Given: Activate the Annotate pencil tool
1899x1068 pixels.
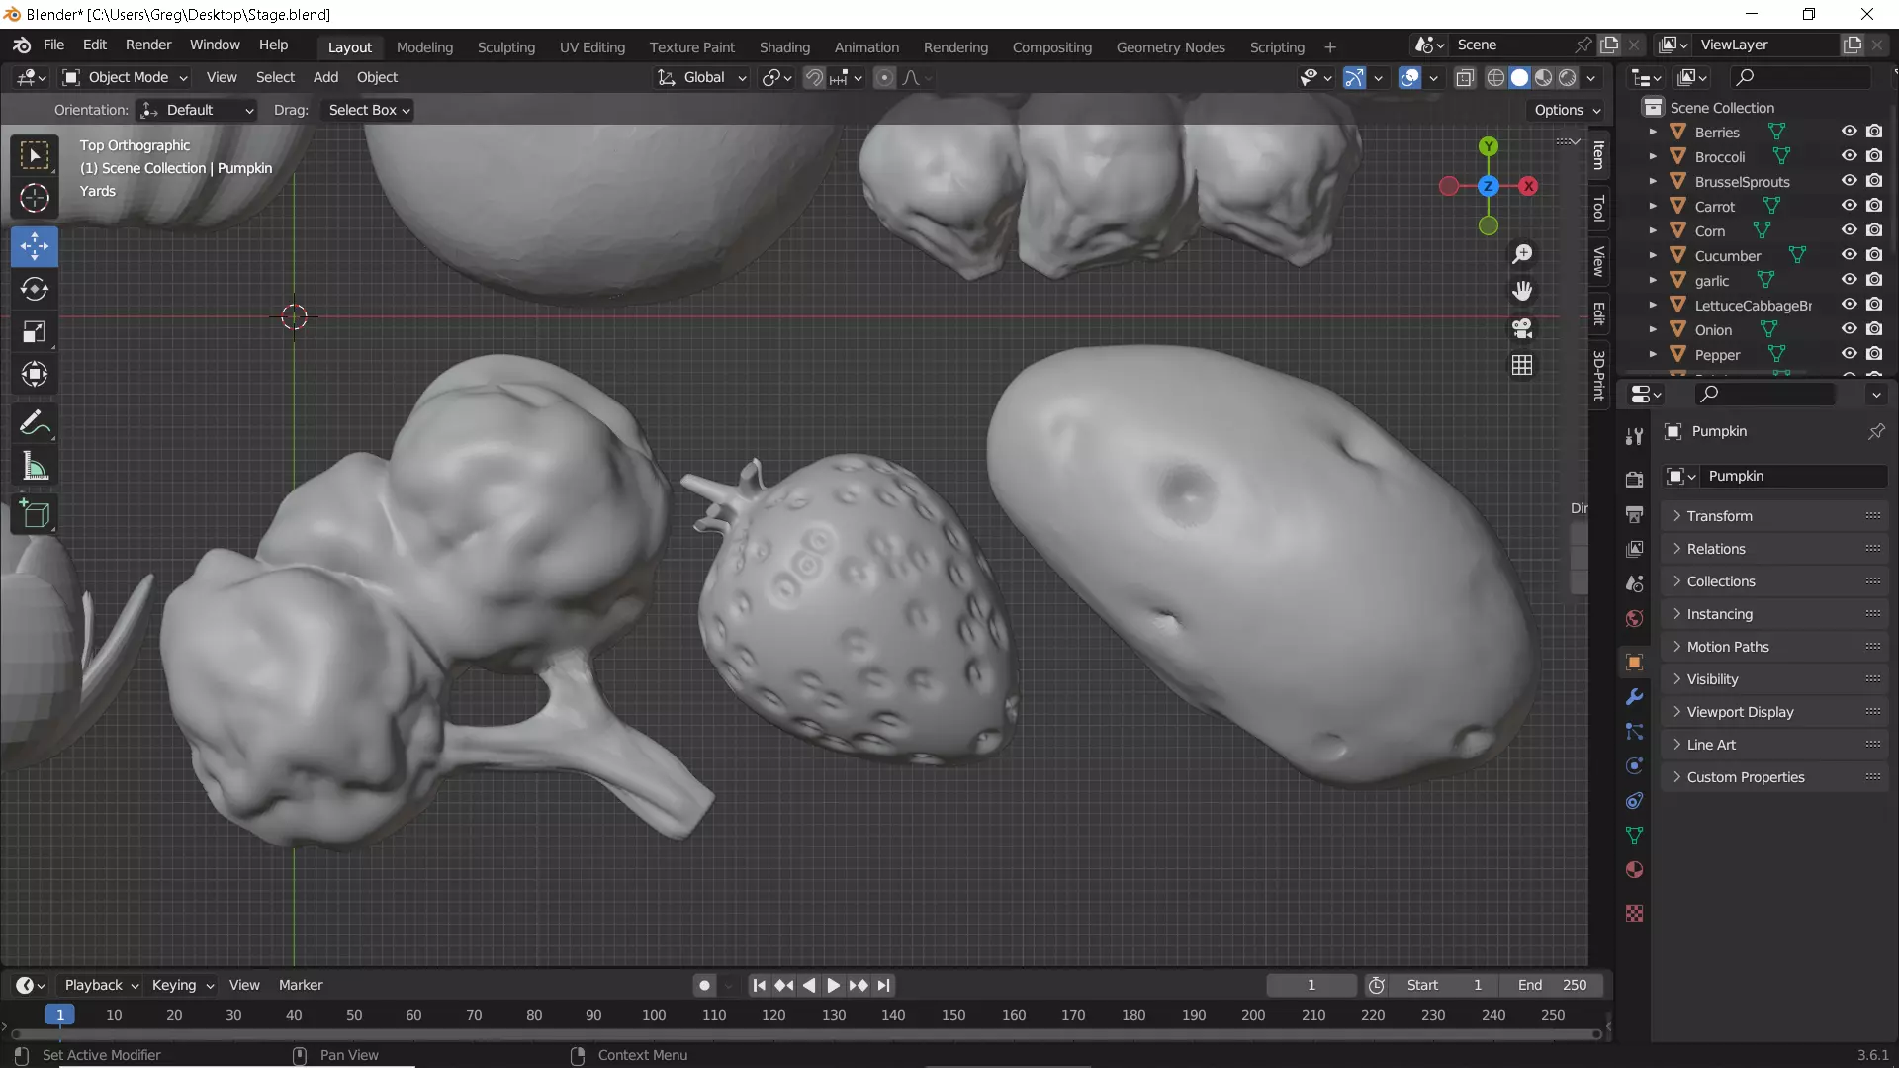Looking at the screenshot, I should click(x=35, y=423).
